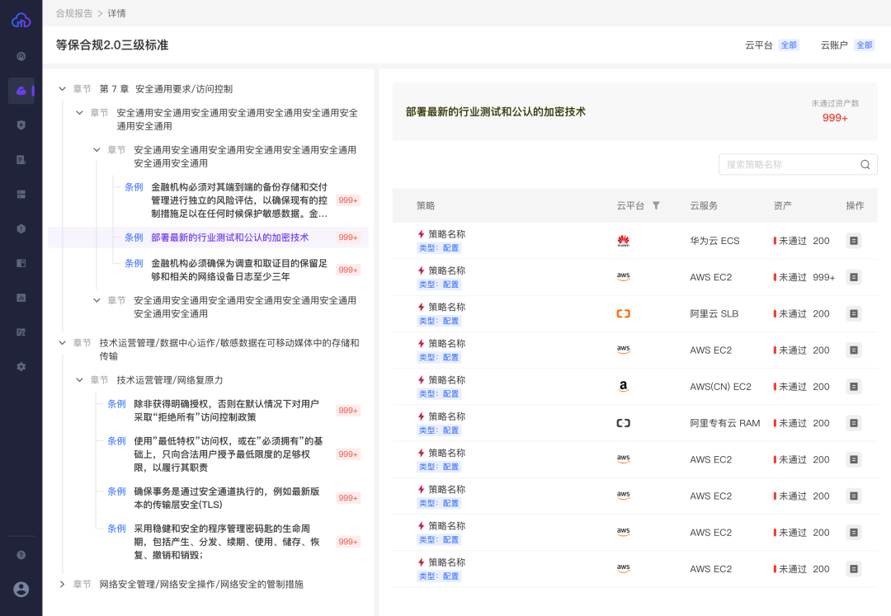
Task: Select the clause about 传输层安全(TLS)
Action: [x=227, y=498]
